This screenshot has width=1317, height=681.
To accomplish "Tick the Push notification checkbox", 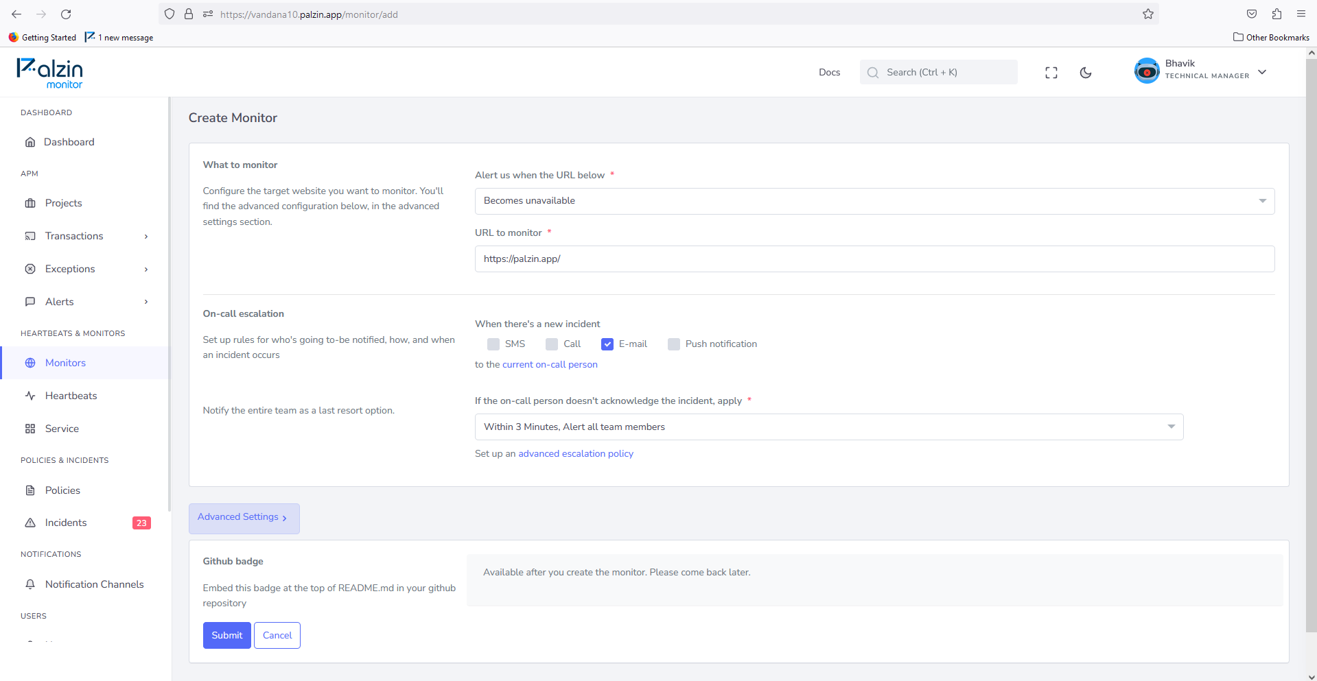I will pos(674,344).
